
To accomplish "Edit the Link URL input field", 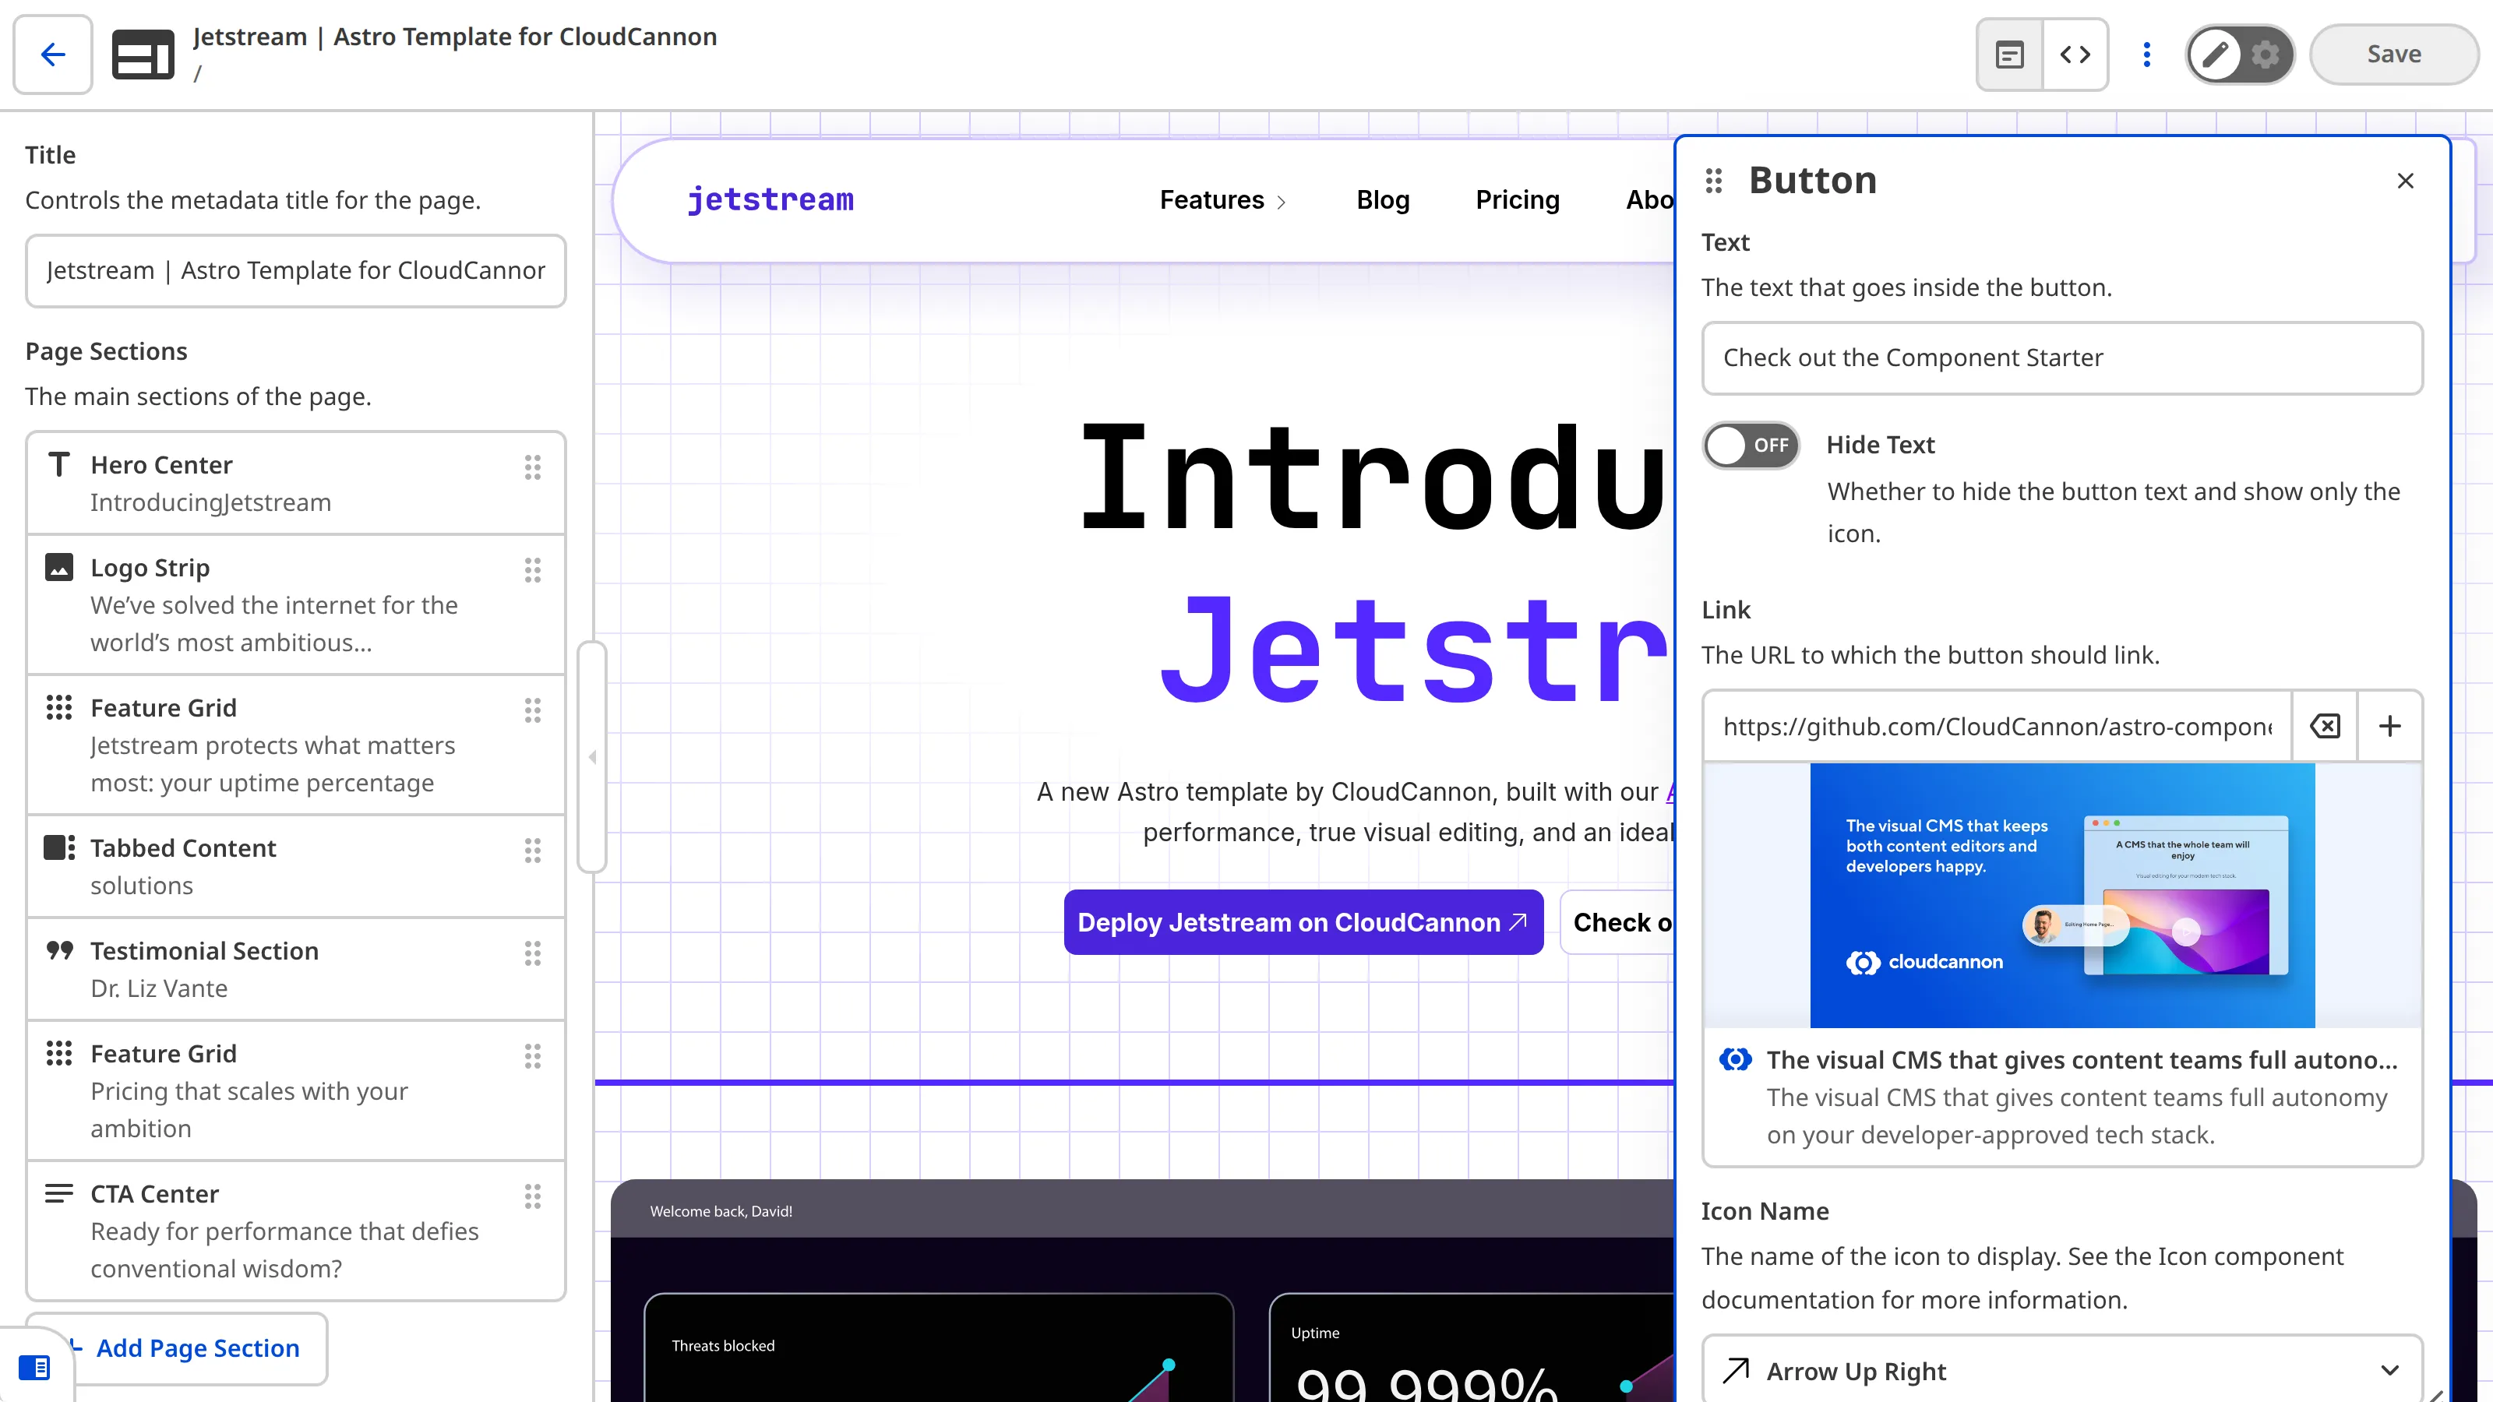I will click(x=1997, y=726).
